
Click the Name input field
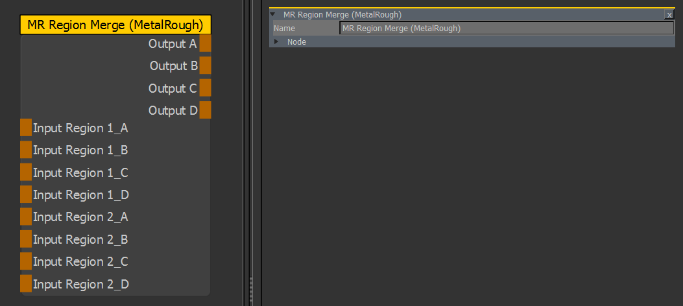(507, 29)
